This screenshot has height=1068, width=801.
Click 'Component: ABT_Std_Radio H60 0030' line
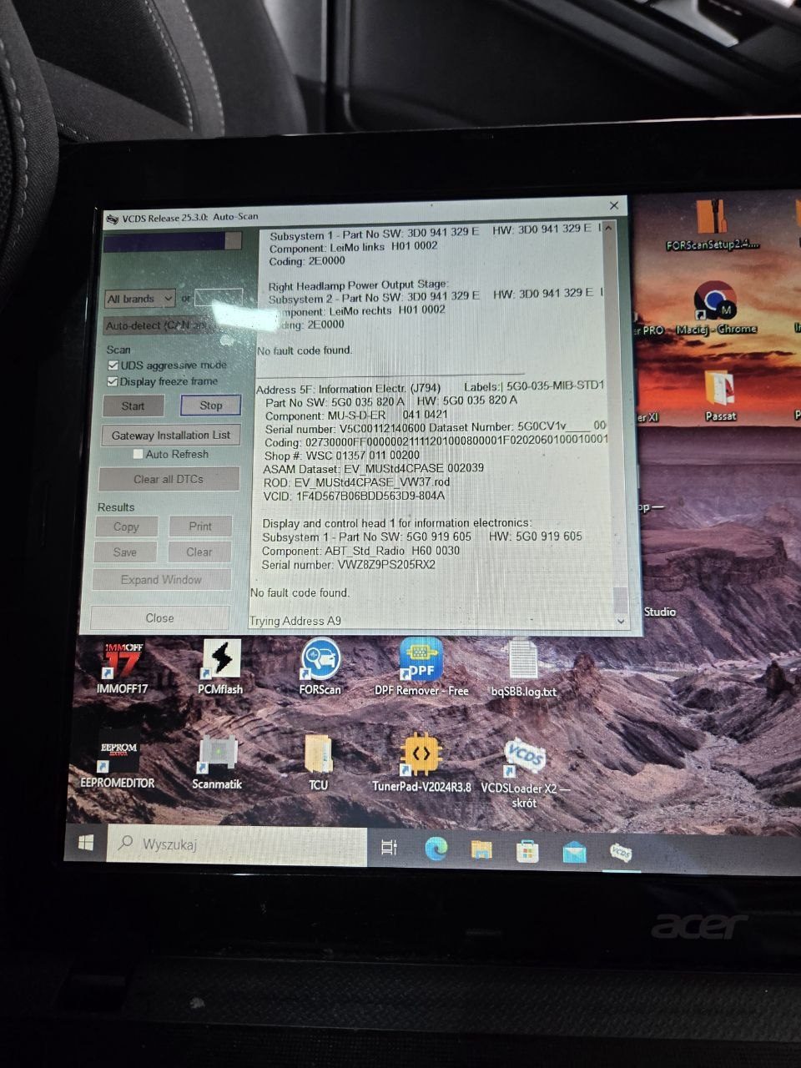coord(360,551)
